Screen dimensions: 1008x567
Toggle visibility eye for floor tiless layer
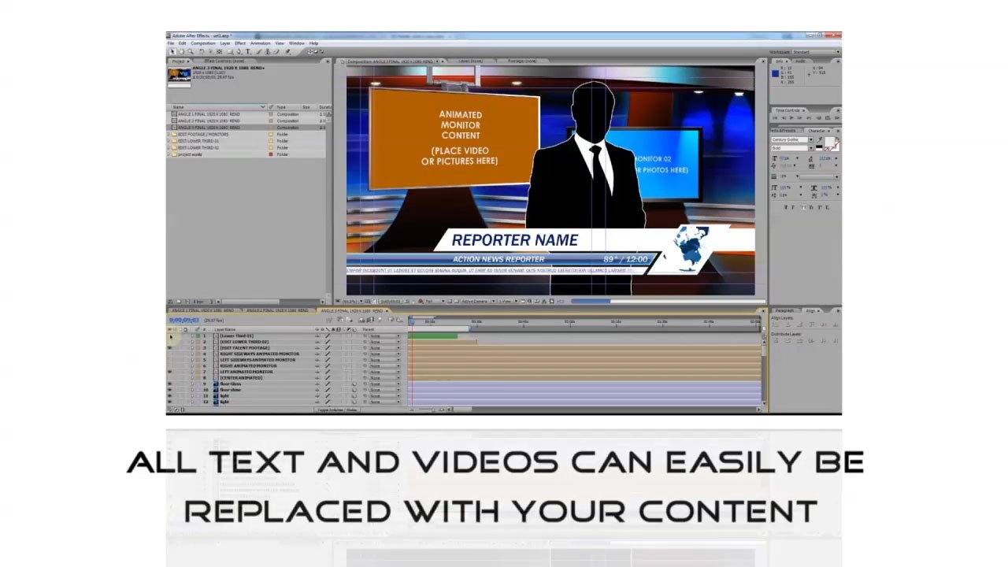[x=169, y=384]
